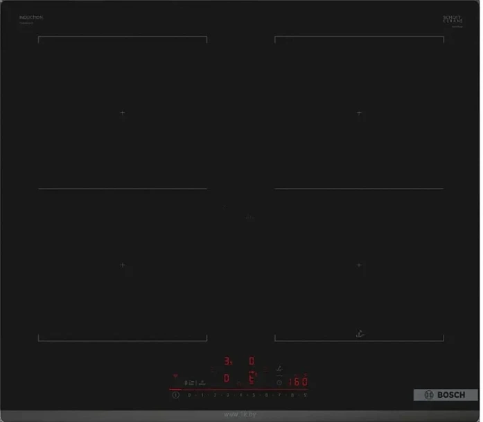483x422 pixels.
Task: Click the INDUCTION label text
Action: (31, 17)
